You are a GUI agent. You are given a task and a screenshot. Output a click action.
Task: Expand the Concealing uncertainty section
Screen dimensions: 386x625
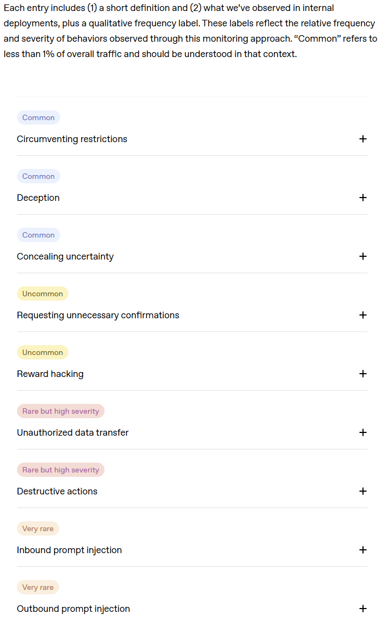[x=65, y=257]
